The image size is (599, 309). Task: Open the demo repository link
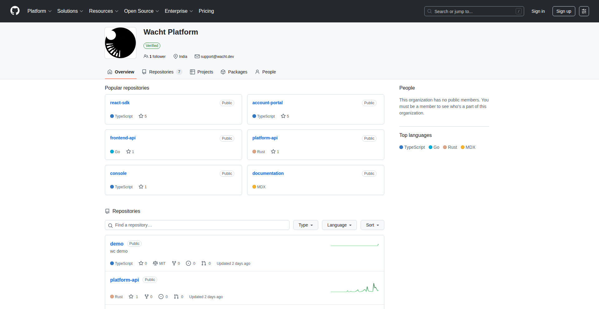[x=117, y=244]
